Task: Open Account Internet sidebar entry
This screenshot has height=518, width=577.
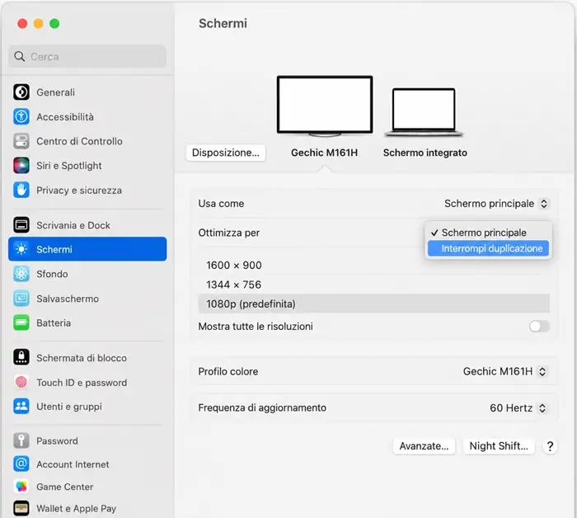Action: 87,464
